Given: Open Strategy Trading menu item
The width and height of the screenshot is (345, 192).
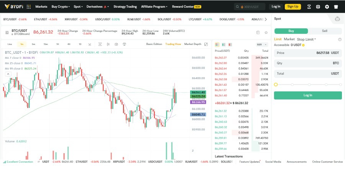Looking at the screenshot, I should pyautogui.click(x=125, y=7).
